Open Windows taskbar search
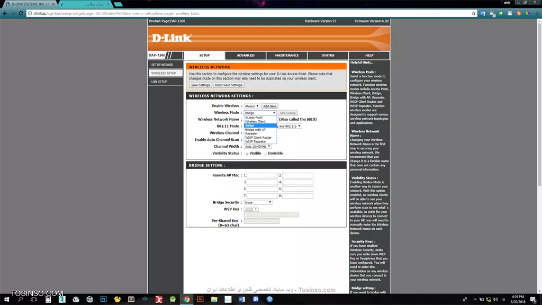This screenshot has height=305, width=542. pyautogui.click(x=21, y=299)
